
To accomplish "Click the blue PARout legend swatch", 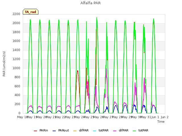I will [54, 131].
